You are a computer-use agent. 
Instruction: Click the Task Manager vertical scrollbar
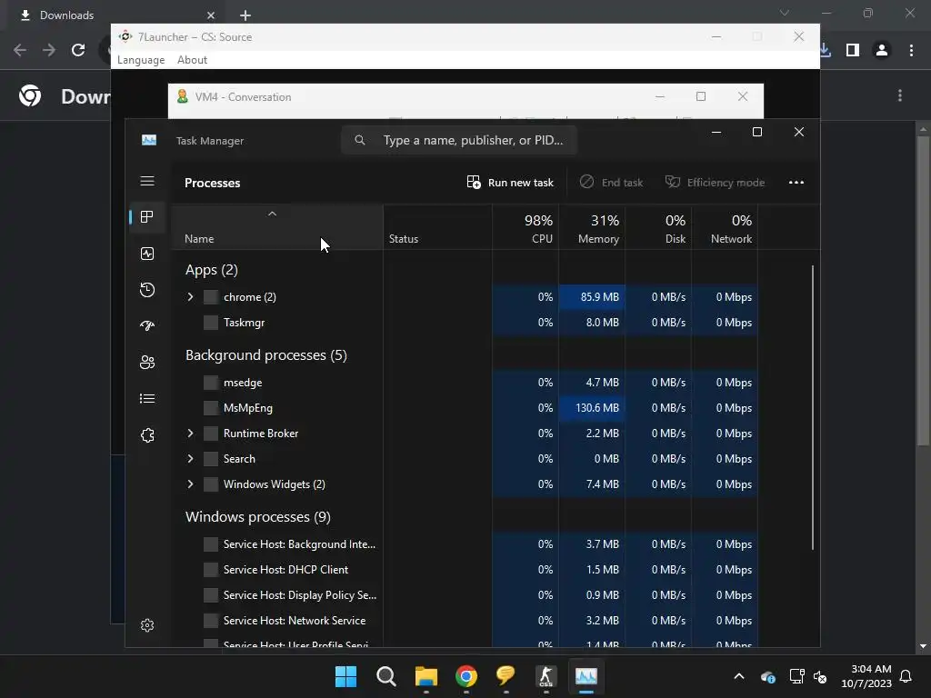pos(813,407)
